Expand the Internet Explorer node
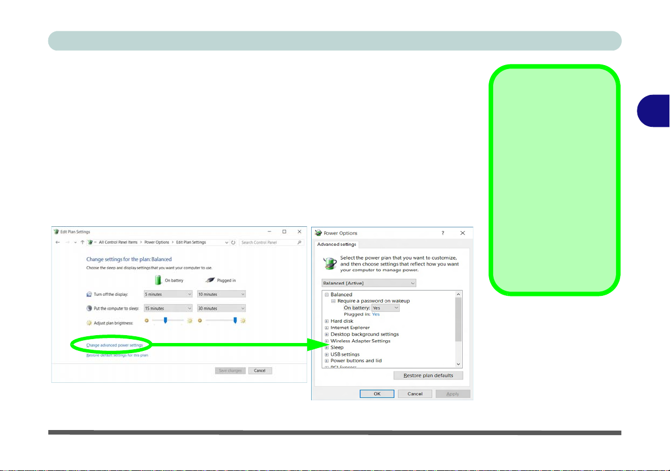The width and height of the screenshot is (670, 471). click(x=326, y=328)
